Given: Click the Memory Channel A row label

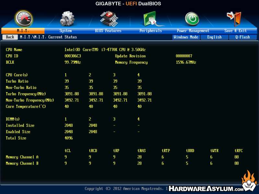Looking at the screenshot, I should coord(22,157).
